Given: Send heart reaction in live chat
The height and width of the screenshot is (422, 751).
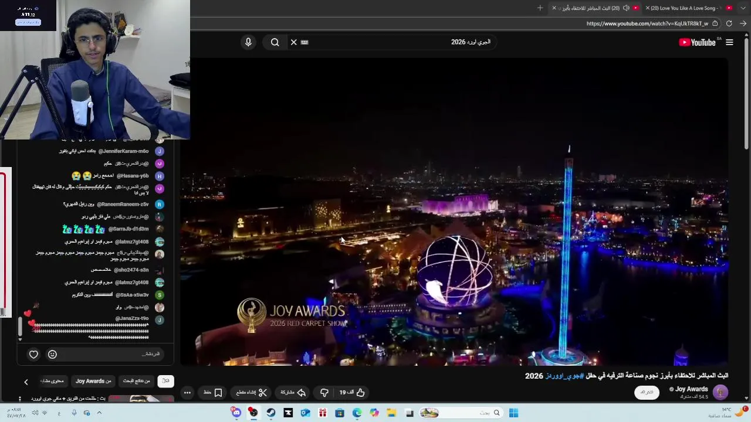Looking at the screenshot, I should click(33, 354).
